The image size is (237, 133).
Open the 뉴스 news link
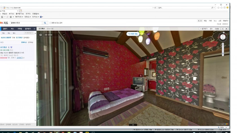pos(215,21)
